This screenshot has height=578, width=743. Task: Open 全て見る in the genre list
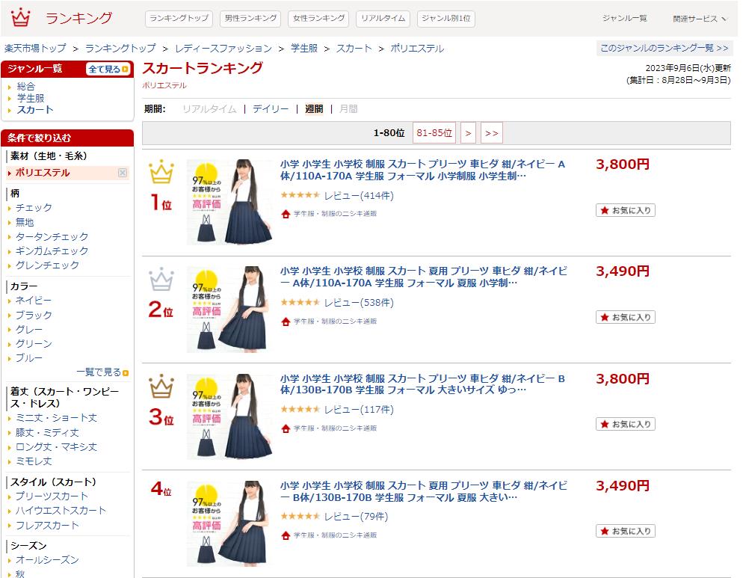click(x=108, y=70)
